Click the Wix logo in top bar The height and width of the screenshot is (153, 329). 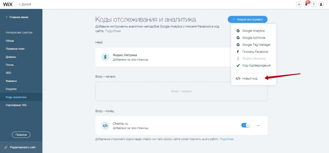pos(8,4)
